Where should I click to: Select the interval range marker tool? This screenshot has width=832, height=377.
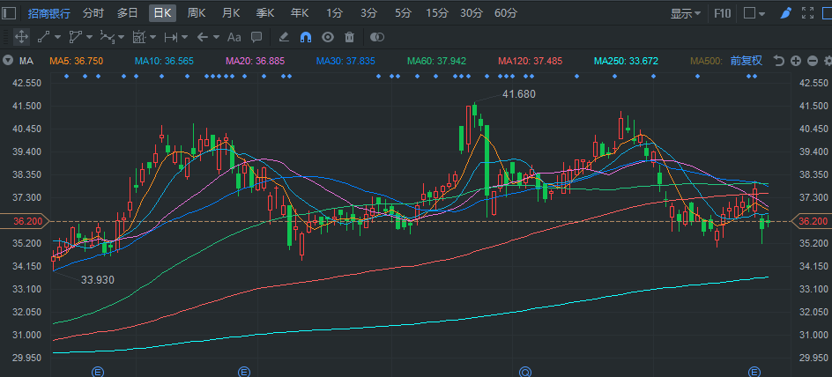click(x=171, y=37)
